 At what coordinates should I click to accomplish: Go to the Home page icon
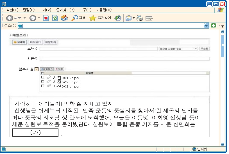pyautogui.click(x=64, y=18)
